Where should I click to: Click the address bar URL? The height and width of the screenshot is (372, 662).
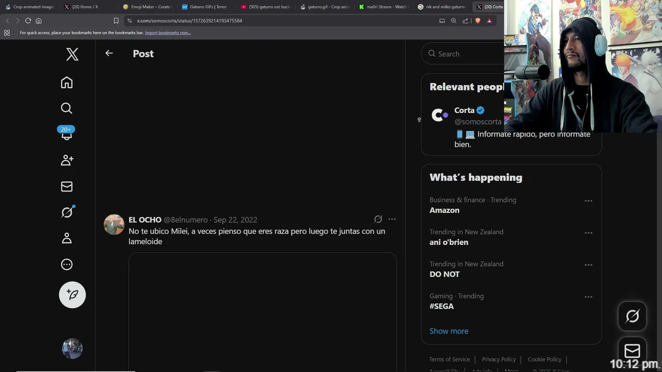[189, 21]
